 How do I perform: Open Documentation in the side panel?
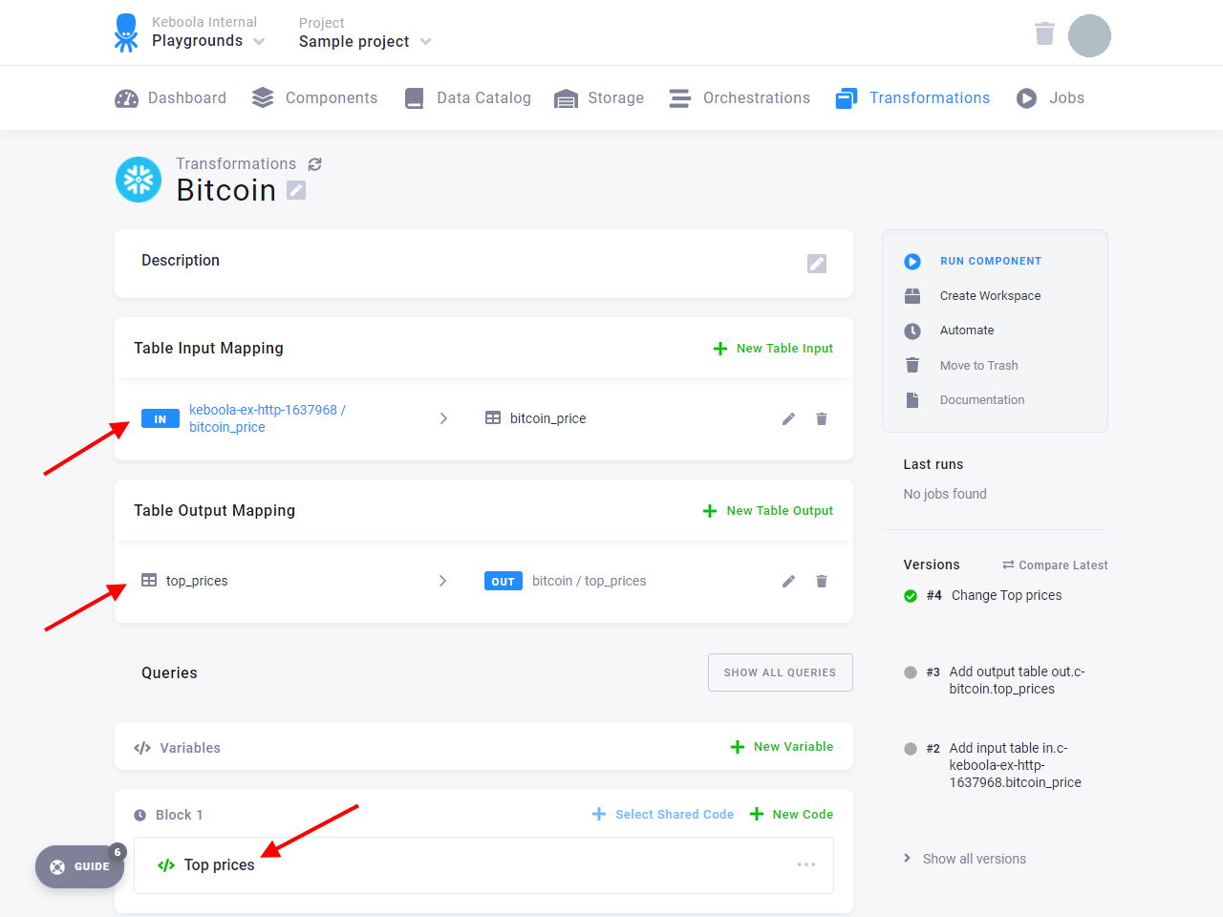tap(964, 400)
